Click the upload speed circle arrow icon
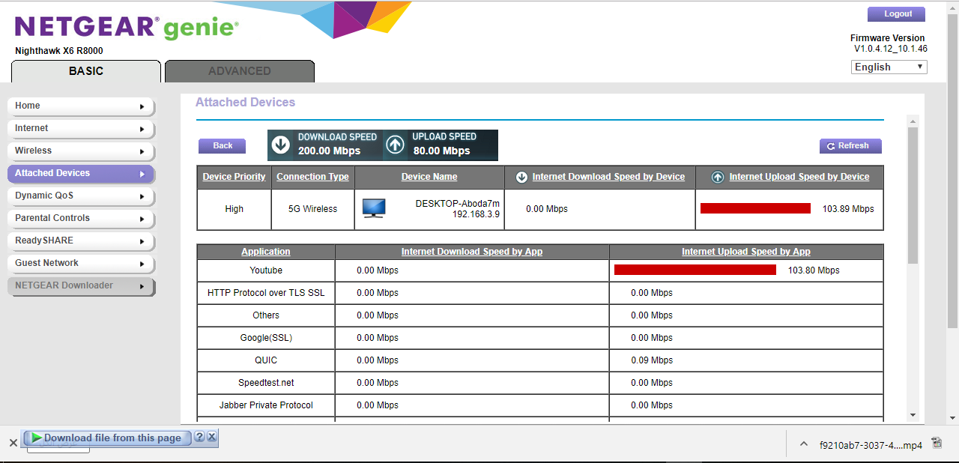Screen dimensions: 959x463 393,145
